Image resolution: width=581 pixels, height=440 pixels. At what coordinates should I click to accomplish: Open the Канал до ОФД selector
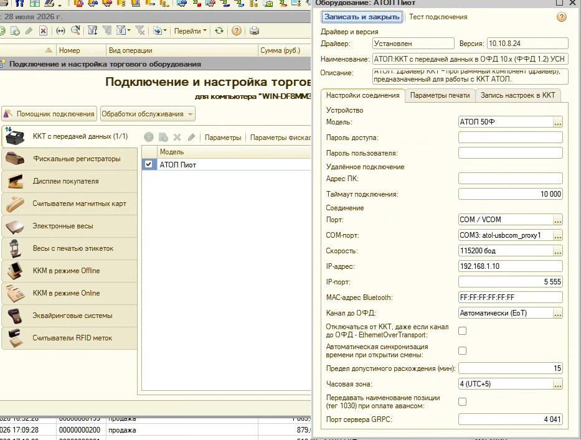point(558,313)
